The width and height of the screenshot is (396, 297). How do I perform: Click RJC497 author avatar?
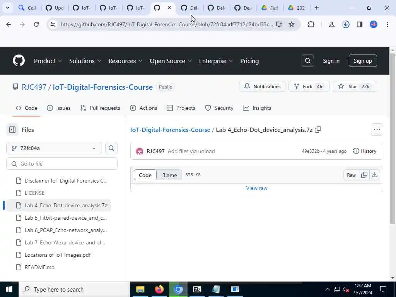[x=139, y=151]
